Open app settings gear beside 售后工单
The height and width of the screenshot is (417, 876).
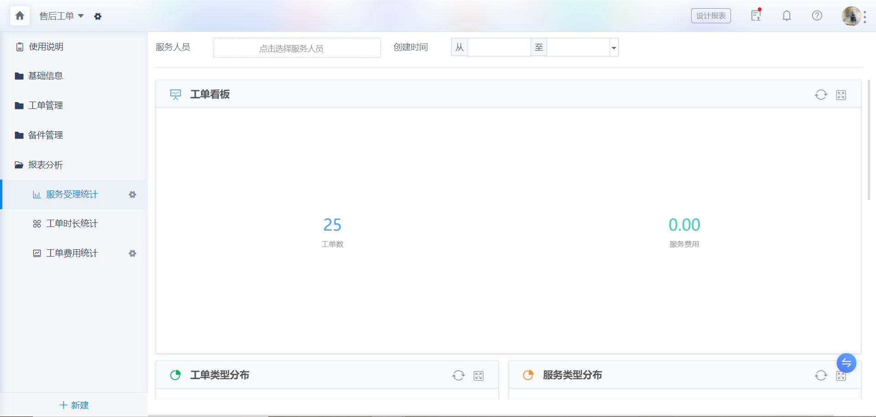[x=98, y=16]
